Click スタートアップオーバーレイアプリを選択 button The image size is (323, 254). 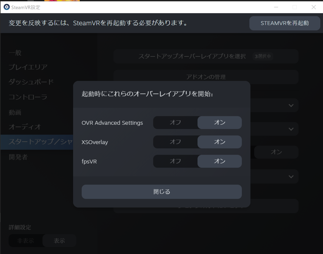[206, 56]
